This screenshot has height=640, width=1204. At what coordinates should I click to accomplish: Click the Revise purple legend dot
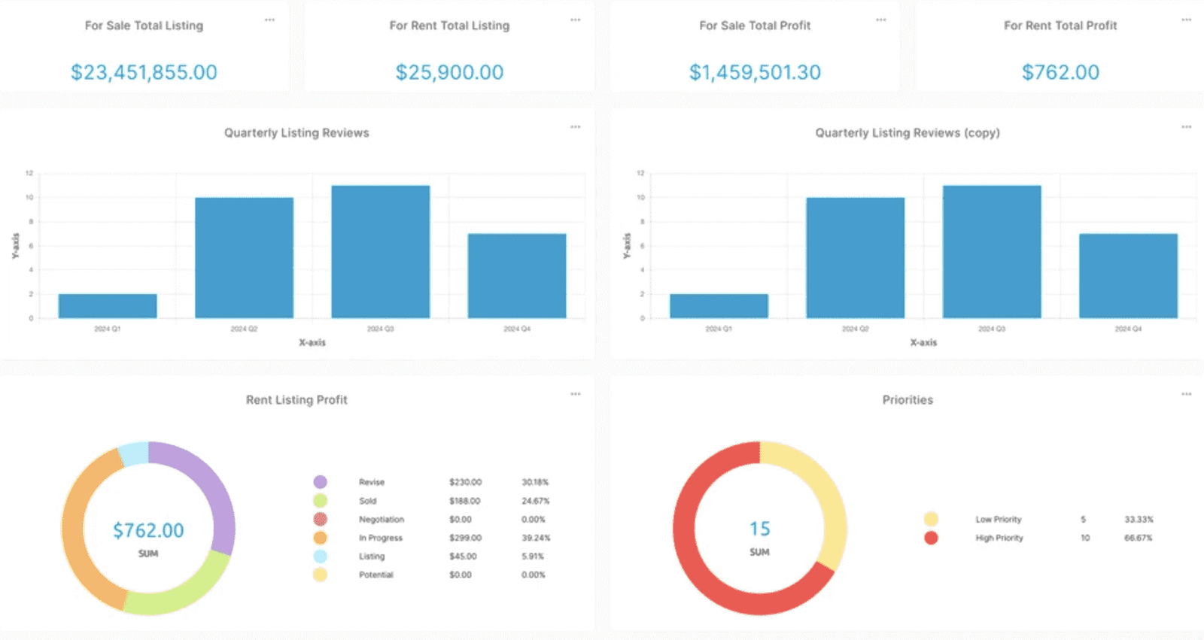coord(320,482)
